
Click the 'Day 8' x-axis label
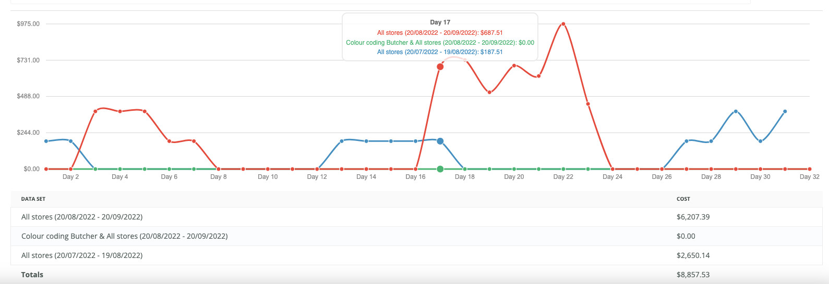[x=219, y=177]
